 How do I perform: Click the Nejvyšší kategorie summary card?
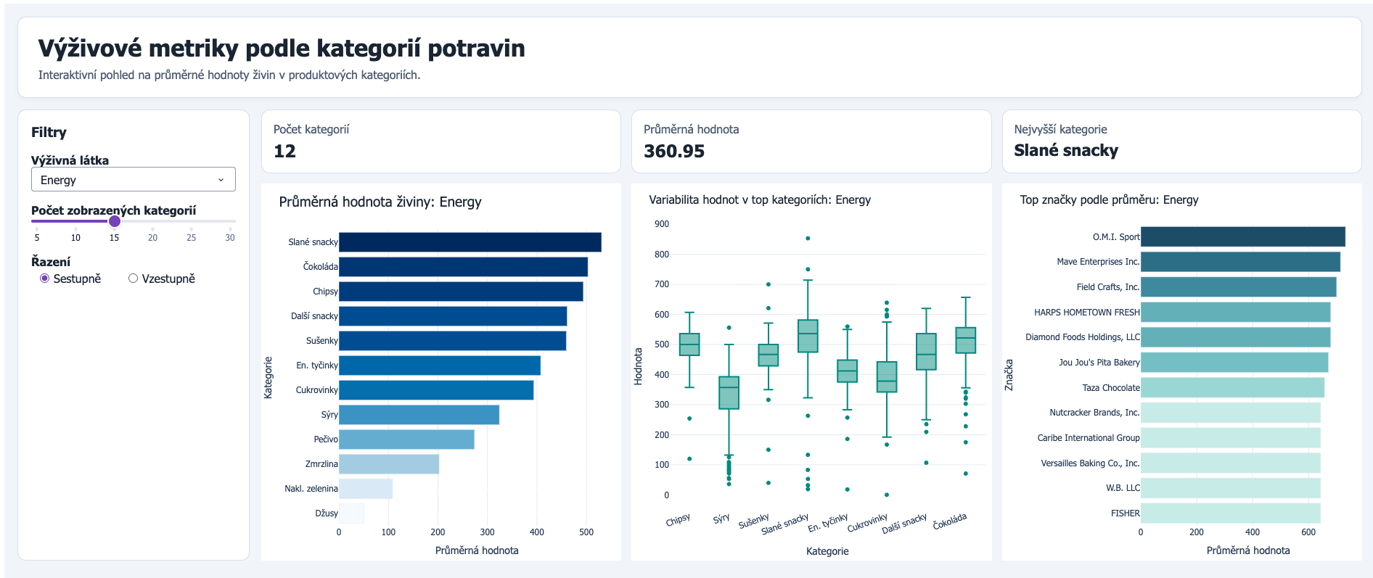(x=1181, y=141)
